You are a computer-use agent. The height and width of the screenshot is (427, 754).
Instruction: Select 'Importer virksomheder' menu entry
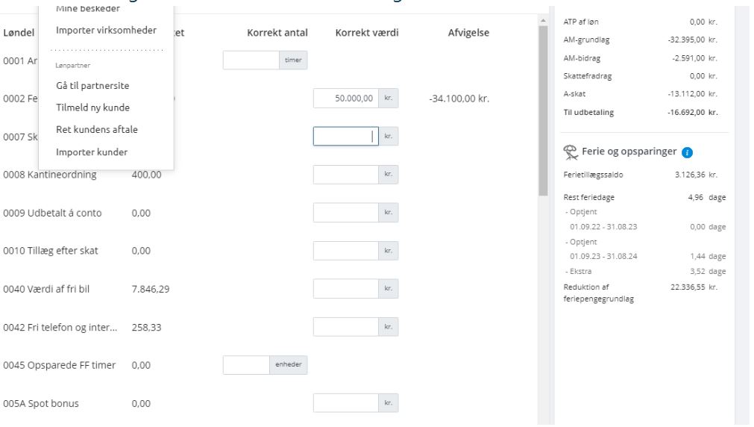point(106,30)
